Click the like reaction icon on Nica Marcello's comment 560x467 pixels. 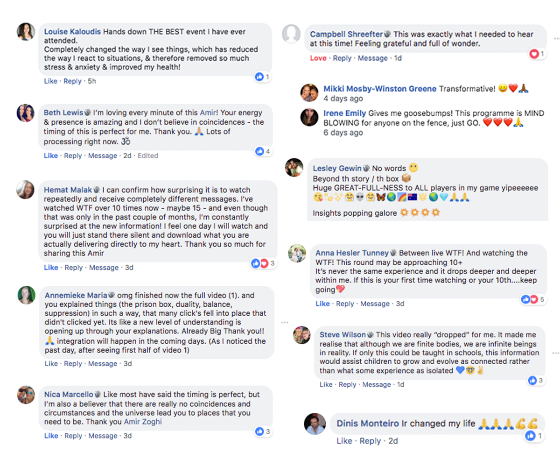pyautogui.click(x=259, y=432)
